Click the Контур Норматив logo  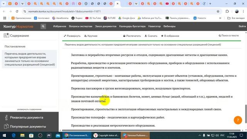(x=18, y=26)
